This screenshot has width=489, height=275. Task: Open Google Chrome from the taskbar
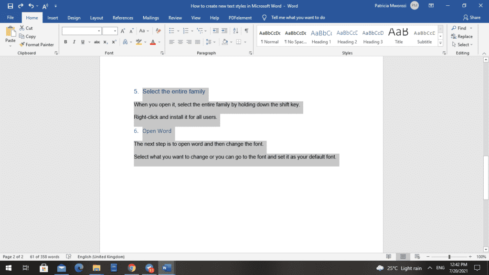[x=132, y=268]
